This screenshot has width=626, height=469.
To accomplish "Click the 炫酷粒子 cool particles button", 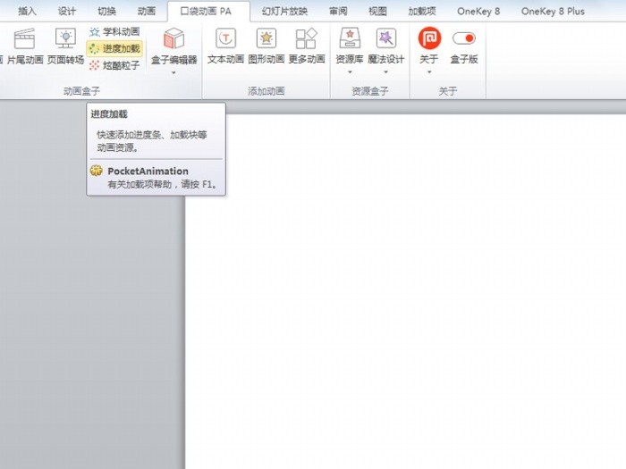I will (x=114, y=65).
